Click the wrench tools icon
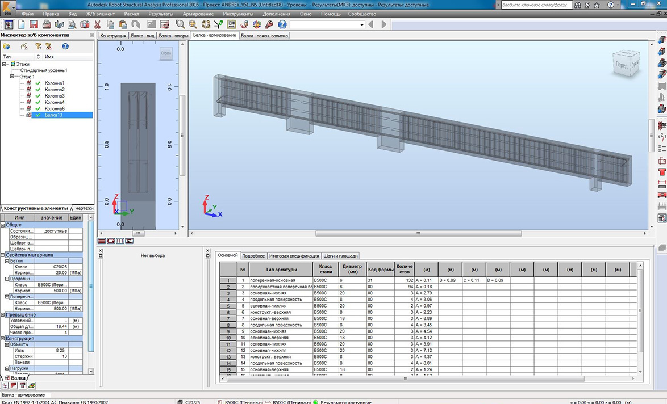 269,24
